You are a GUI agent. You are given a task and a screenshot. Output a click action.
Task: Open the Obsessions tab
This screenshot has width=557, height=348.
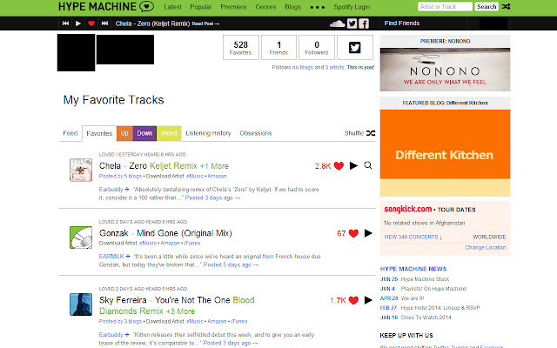pyautogui.click(x=255, y=133)
